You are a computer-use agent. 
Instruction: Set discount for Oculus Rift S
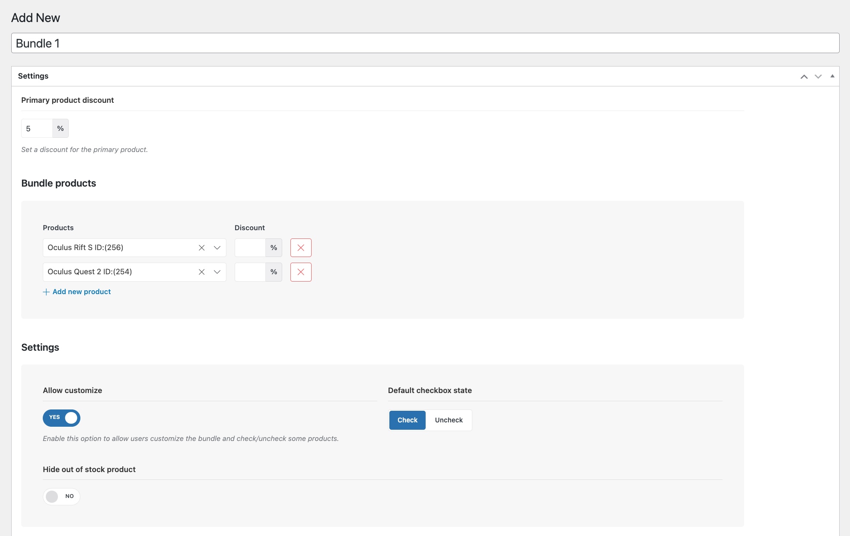coord(250,248)
